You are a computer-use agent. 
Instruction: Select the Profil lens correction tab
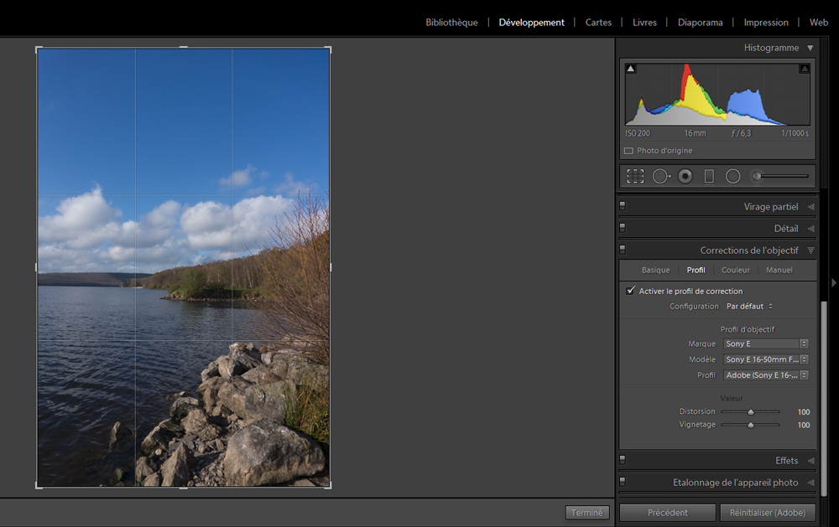pyautogui.click(x=696, y=270)
